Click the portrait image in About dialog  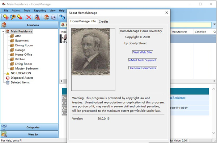91,52
